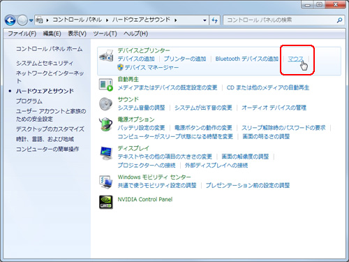Open Windows モビリティ センター heading
Screen dimensions: 349x262
click(154, 177)
